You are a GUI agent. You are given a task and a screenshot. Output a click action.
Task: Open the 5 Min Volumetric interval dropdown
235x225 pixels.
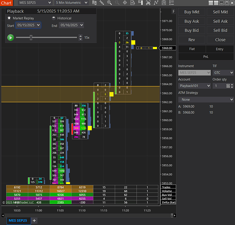72,3
